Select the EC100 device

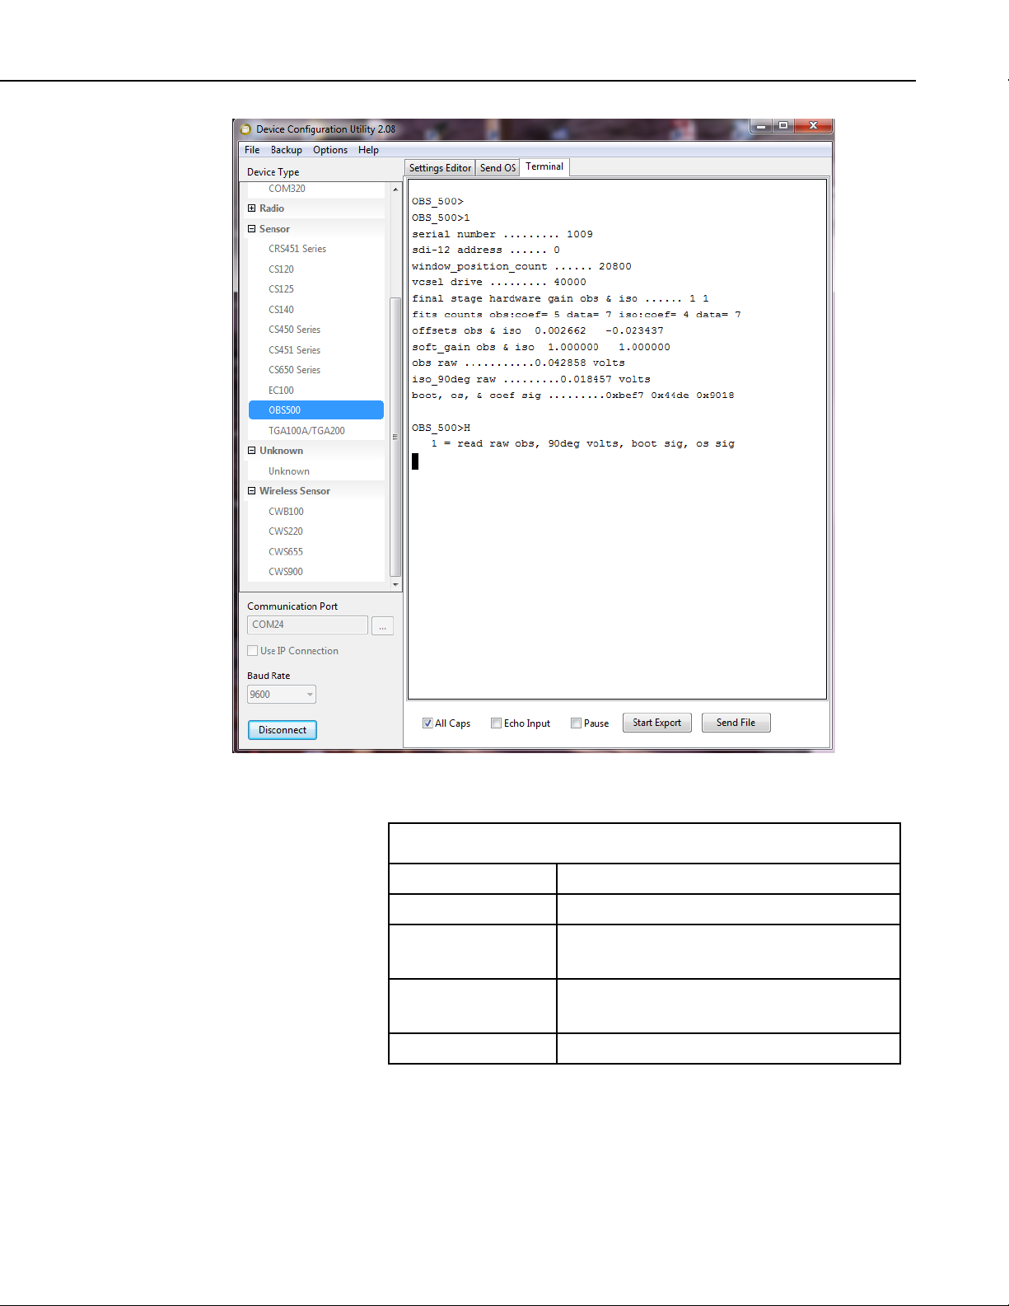281,391
